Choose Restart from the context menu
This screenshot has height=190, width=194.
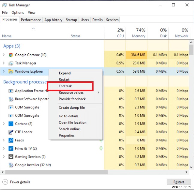(x=76, y=80)
